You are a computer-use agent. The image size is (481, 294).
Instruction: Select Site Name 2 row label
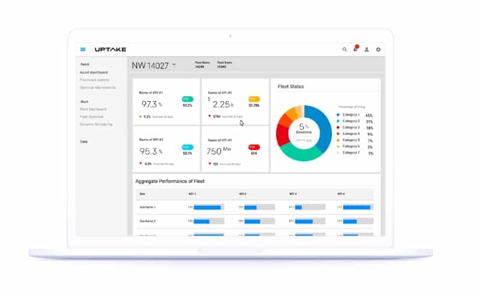(147, 221)
